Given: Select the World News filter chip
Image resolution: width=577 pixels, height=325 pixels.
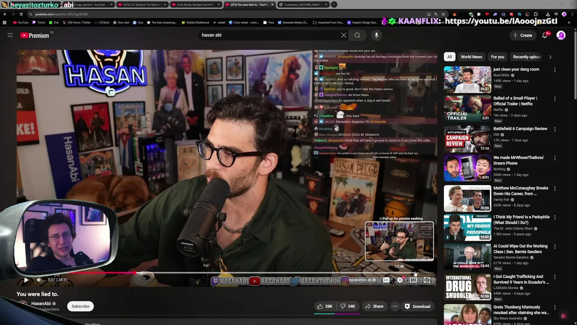Looking at the screenshot, I should tap(472, 57).
